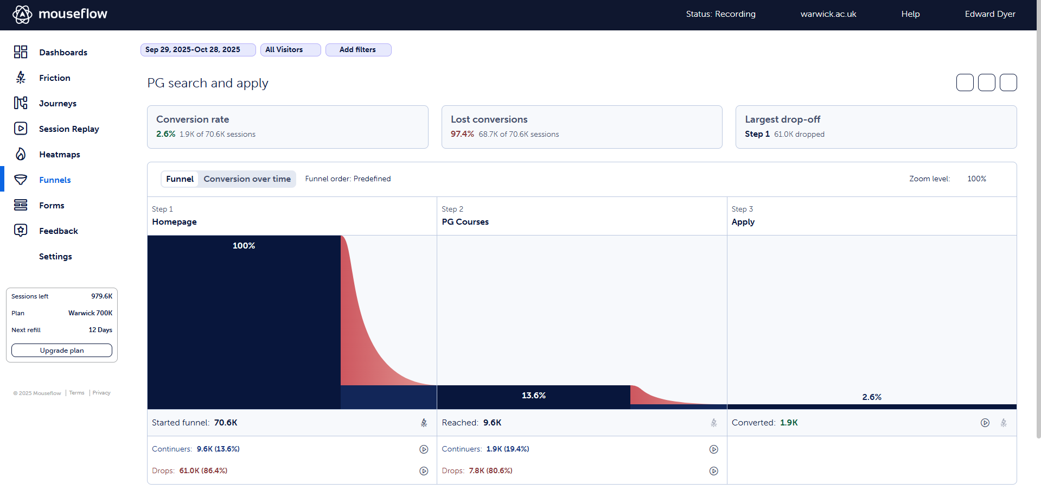This screenshot has width=1041, height=496.
Task: Go to Journeys via sidebar icon
Action: (21, 103)
